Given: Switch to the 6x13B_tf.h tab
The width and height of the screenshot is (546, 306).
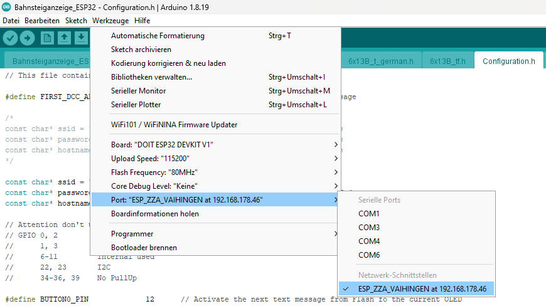Looking at the screenshot, I should (x=447, y=61).
